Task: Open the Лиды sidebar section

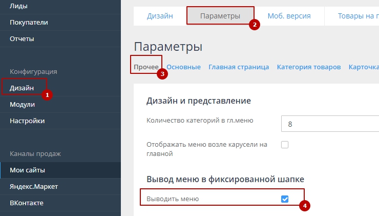Action: 18,6
